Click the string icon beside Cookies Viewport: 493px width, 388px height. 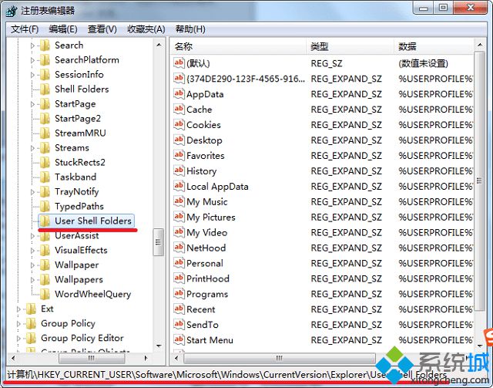179,124
